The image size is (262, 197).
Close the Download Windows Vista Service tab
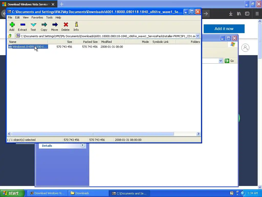pyautogui.click(x=53, y=4)
